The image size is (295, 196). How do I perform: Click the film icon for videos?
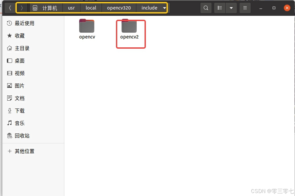[10, 73]
